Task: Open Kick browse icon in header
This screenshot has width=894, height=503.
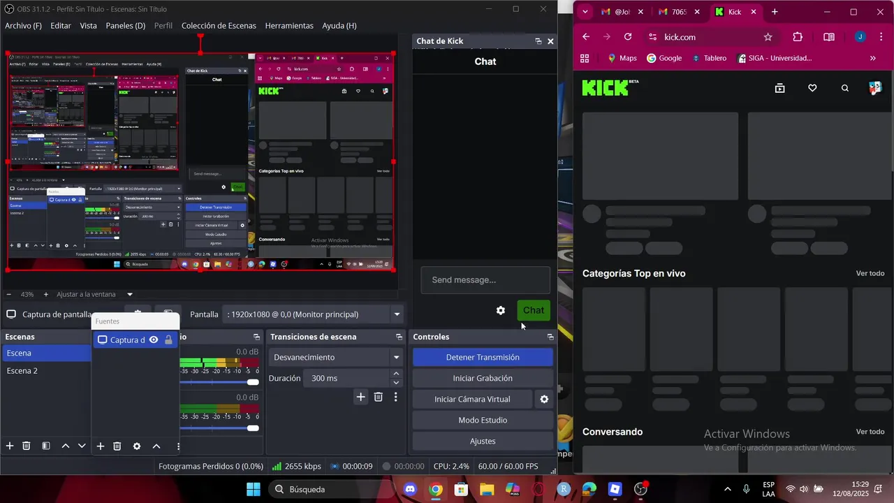Action: point(779,88)
